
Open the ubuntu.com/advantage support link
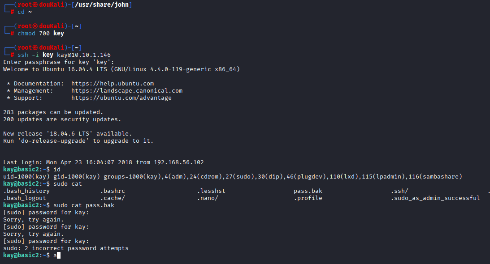[121, 98]
